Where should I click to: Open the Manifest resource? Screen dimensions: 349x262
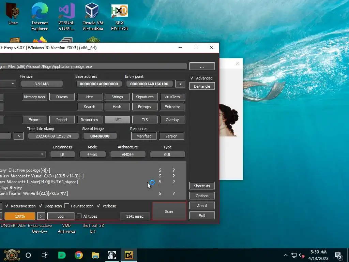144,136
